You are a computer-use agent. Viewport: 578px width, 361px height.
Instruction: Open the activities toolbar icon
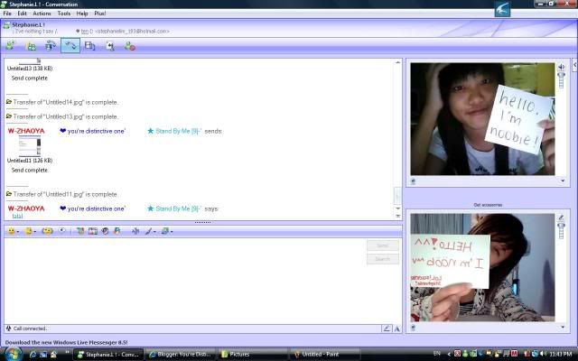[x=90, y=46]
